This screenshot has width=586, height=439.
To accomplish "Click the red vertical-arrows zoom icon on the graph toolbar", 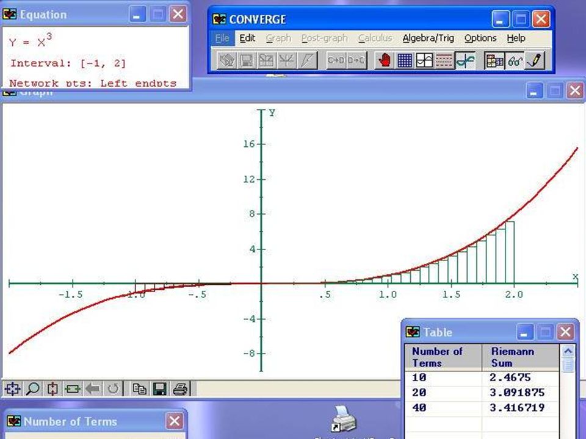I will coord(52,388).
